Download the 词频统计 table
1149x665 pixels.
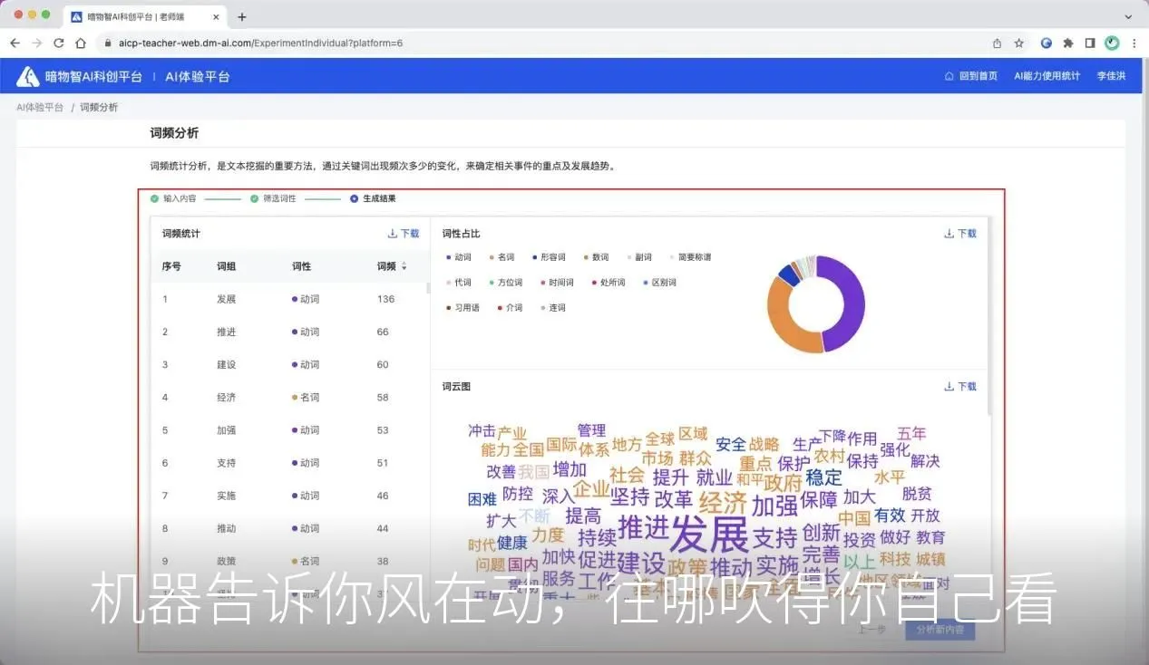coord(404,233)
